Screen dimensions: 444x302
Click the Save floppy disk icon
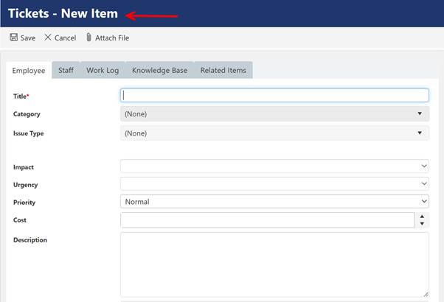pos(13,38)
